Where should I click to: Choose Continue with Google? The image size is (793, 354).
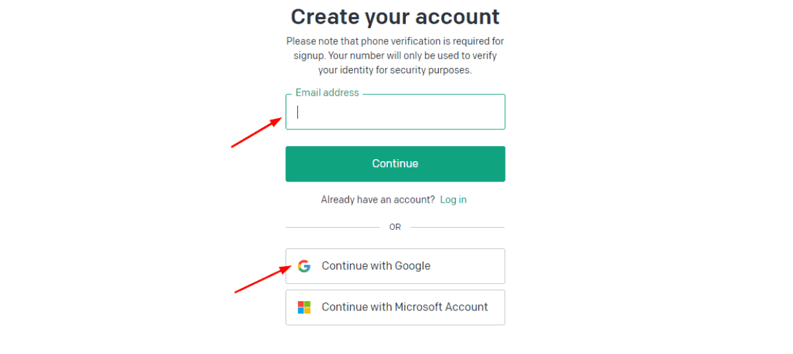click(395, 266)
